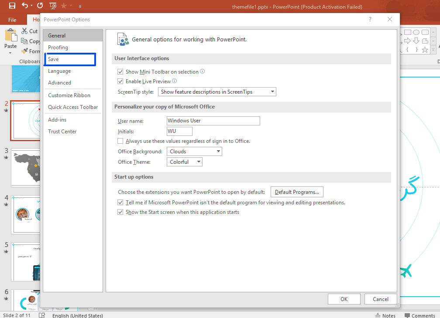Open ScreenTip style dropdown

click(x=217, y=91)
